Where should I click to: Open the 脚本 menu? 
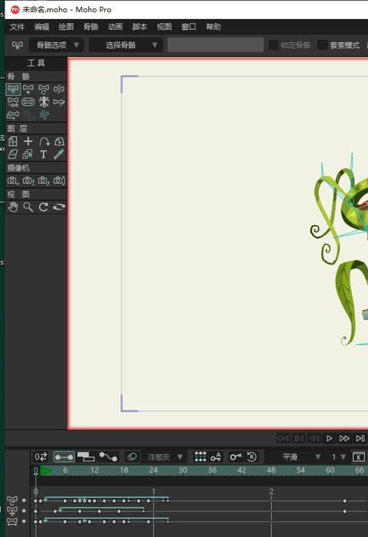pos(140,27)
